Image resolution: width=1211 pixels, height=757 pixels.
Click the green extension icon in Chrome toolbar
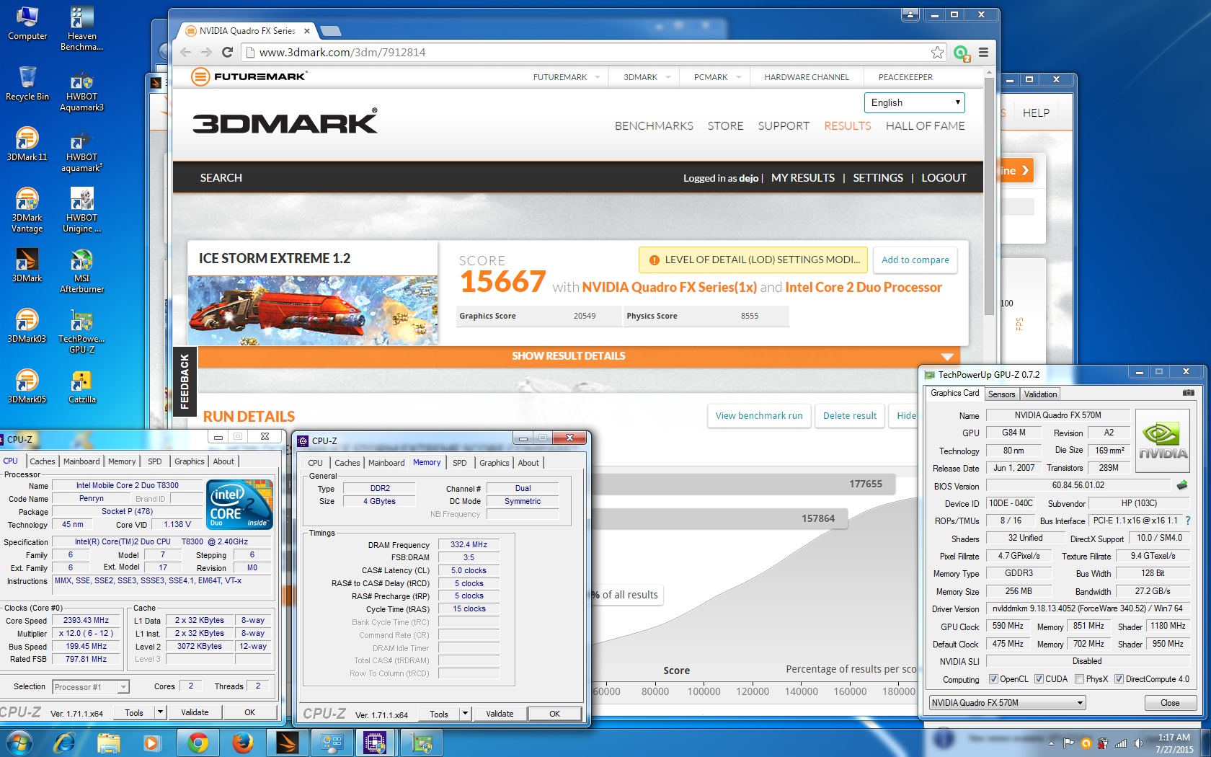pyautogui.click(x=961, y=53)
